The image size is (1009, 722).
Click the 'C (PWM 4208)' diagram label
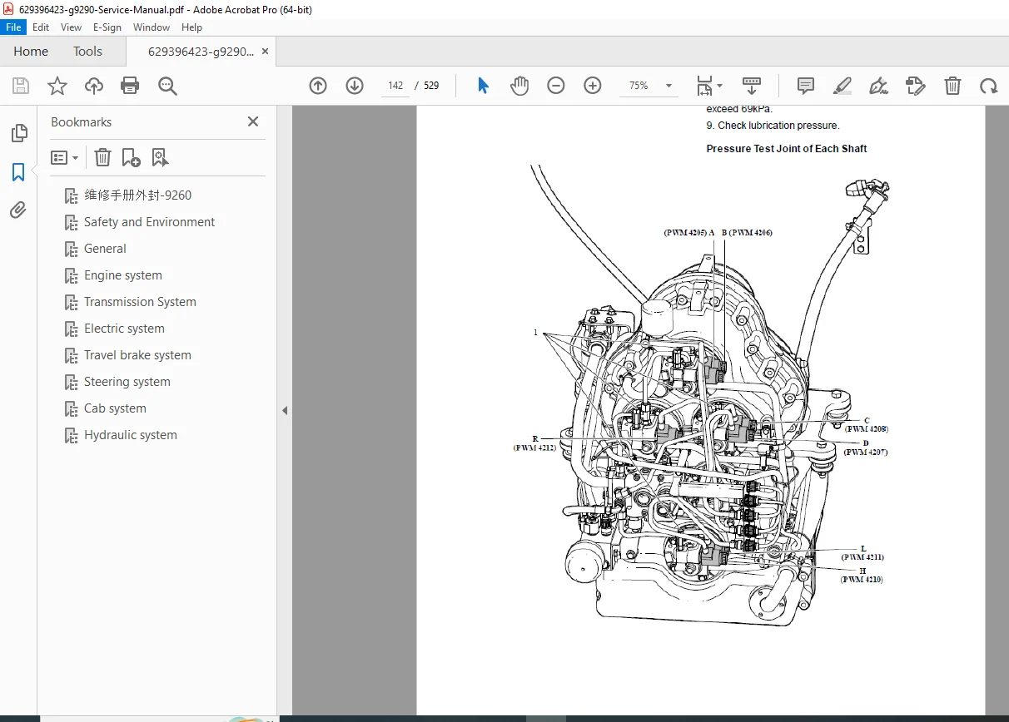click(867, 425)
